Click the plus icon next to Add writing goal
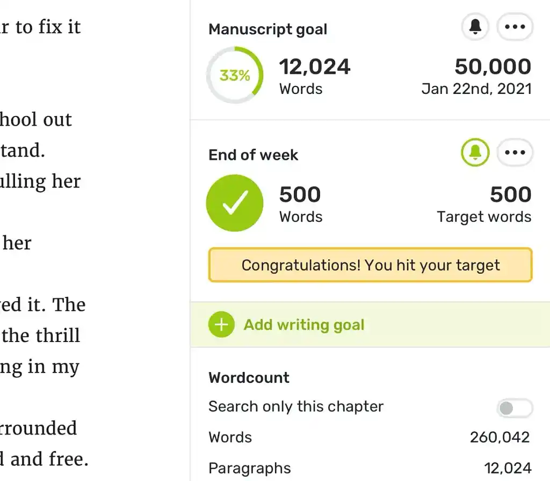This screenshot has height=481, width=550. point(221,324)
